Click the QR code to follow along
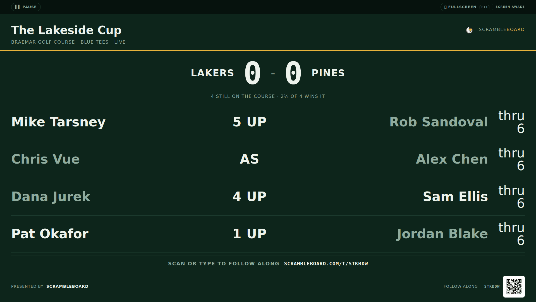536x302 pixels. point(514,287)
